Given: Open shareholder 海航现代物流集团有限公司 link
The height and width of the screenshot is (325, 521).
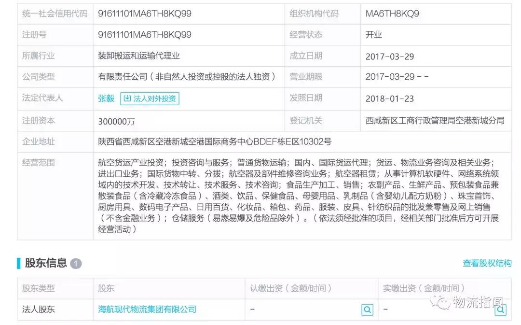Looking at the screenshot, I should (x=146, y=310).
